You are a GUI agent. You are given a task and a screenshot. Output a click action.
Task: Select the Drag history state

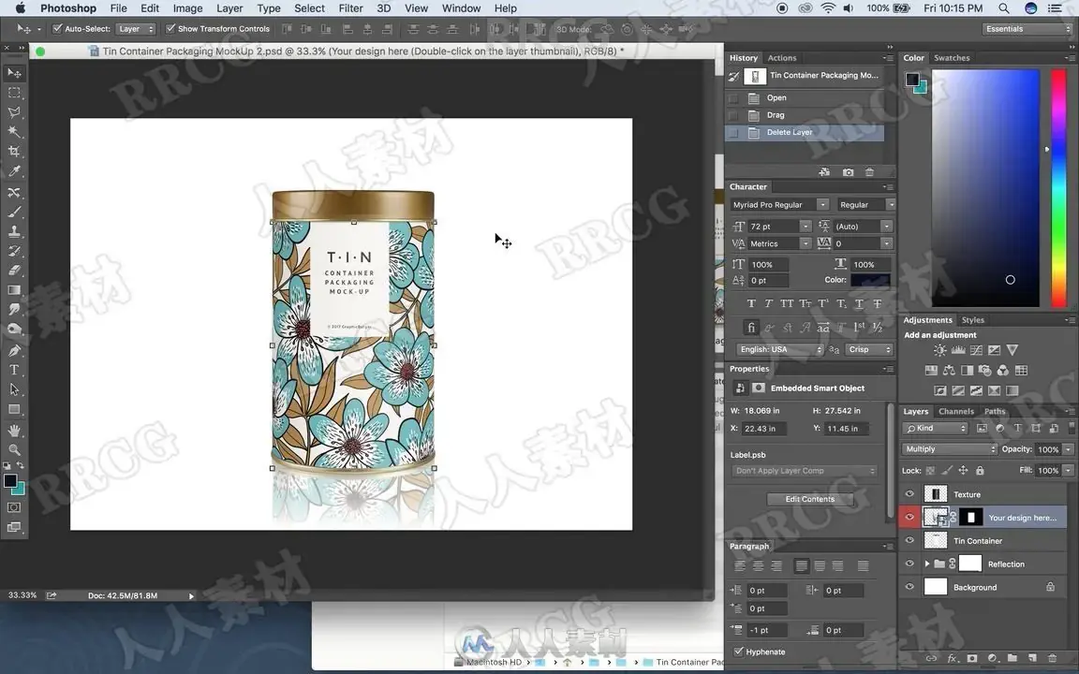coord(805,115)
